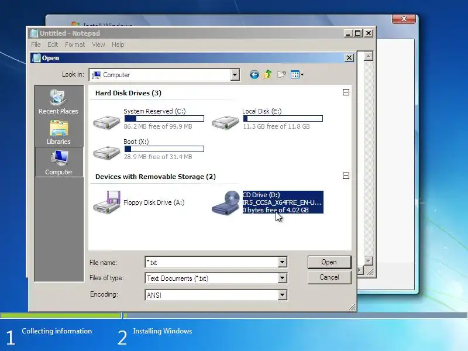468x351 pixels.
Task: Close the Install Windows window
Action: coord(404,19)
